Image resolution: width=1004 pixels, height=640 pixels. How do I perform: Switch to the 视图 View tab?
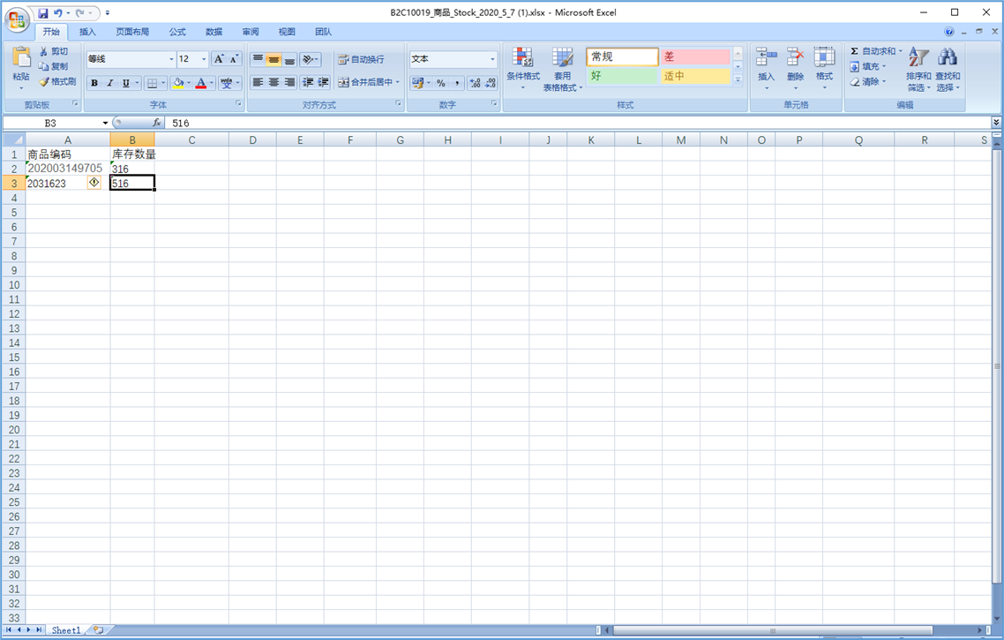coord(287,32)
